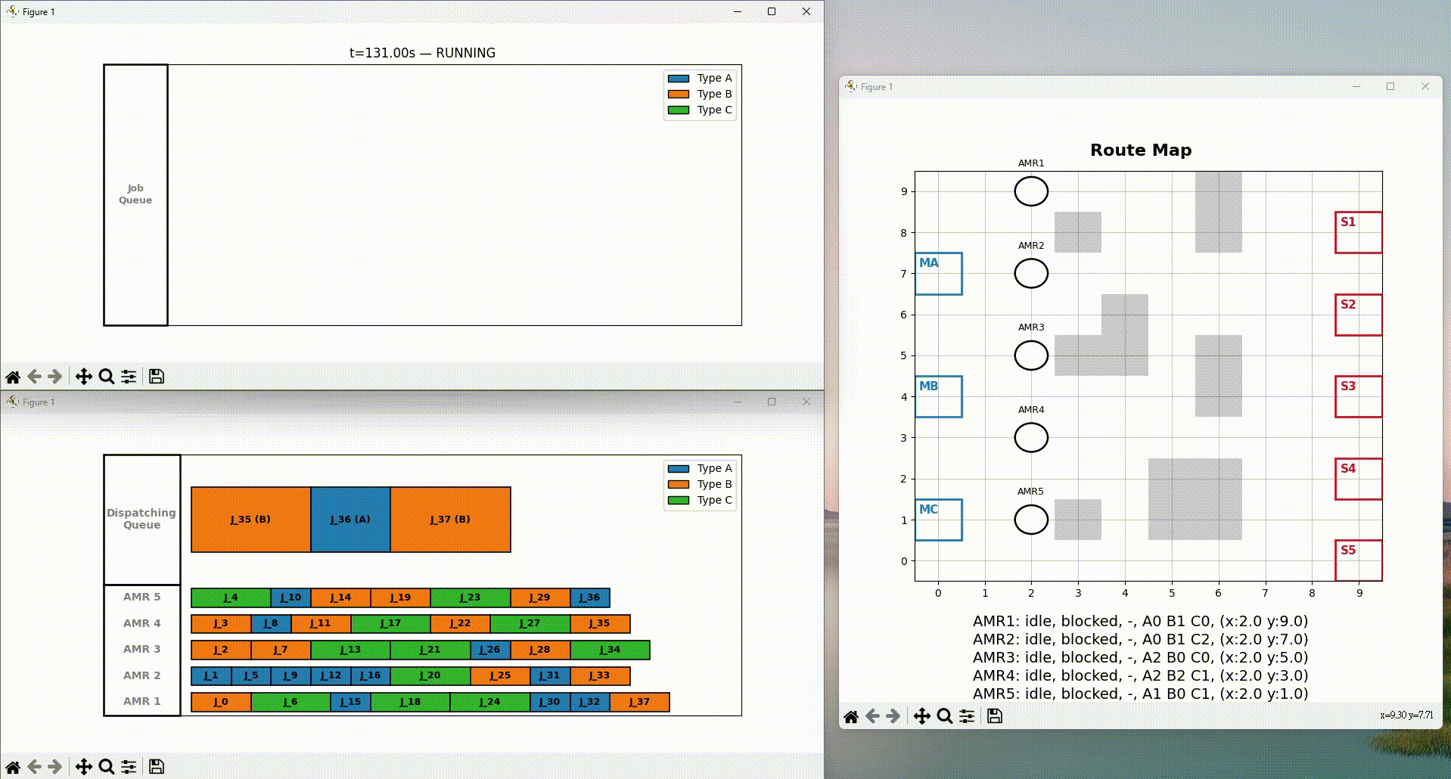The image size is (1451, 779).
Task: Select the AMR3 circle on route map
Action: [1031, 355]
